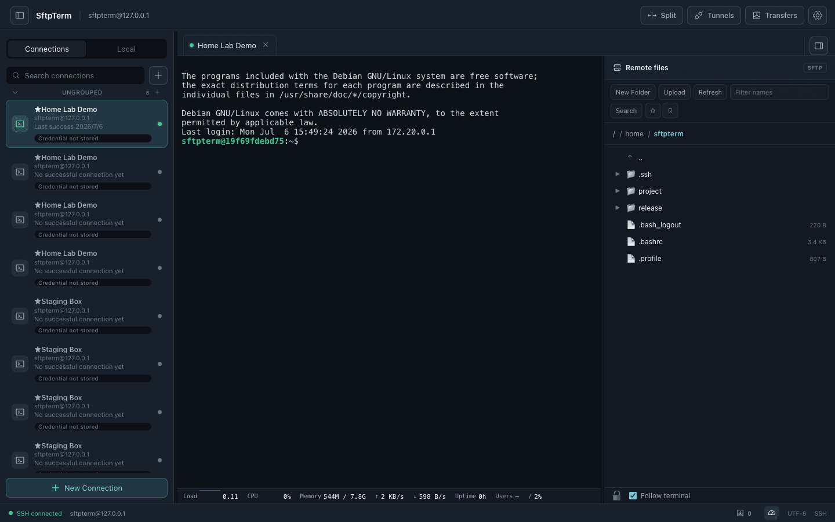Screen dimensions: 835x522
Task: Switch to the Local tab
Action: point(126,49)
